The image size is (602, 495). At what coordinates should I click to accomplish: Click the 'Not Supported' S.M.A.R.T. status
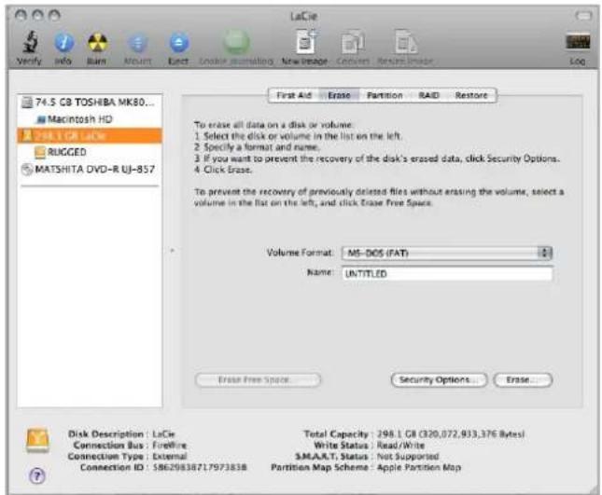(x=408, y=456)
